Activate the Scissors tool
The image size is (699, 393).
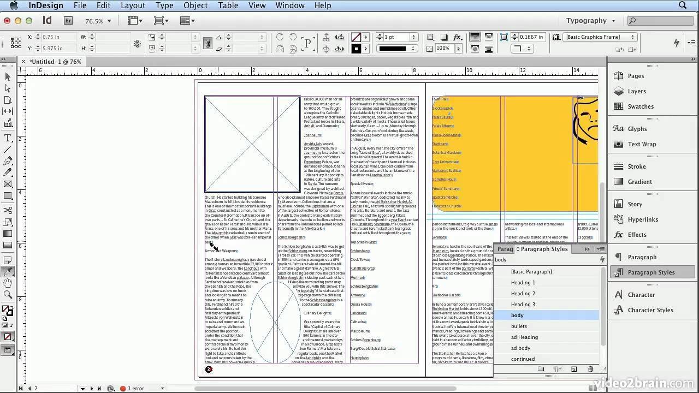tap(8, 210)
